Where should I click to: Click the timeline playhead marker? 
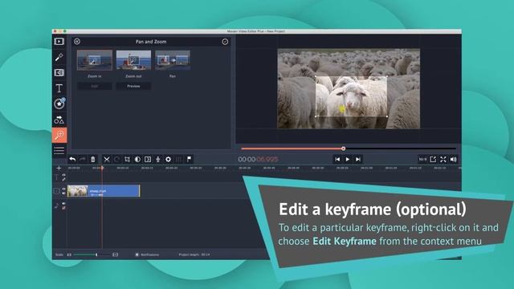[102, 168]
